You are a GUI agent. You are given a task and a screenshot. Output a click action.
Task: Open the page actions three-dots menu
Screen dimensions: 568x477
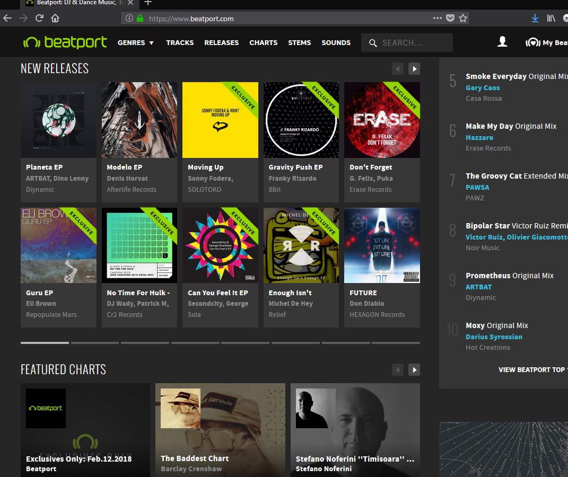coord(437,18)
